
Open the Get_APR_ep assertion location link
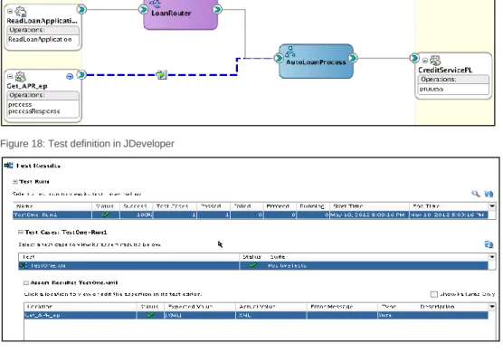[42, 315]
